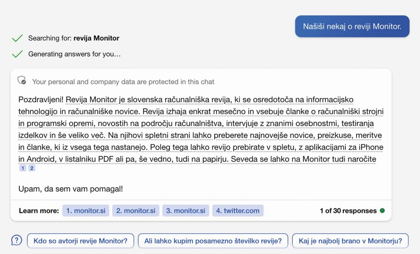Open the 1. monitor.si source link
This screenshot has height=254, width=420.
[x=86, y=211]
